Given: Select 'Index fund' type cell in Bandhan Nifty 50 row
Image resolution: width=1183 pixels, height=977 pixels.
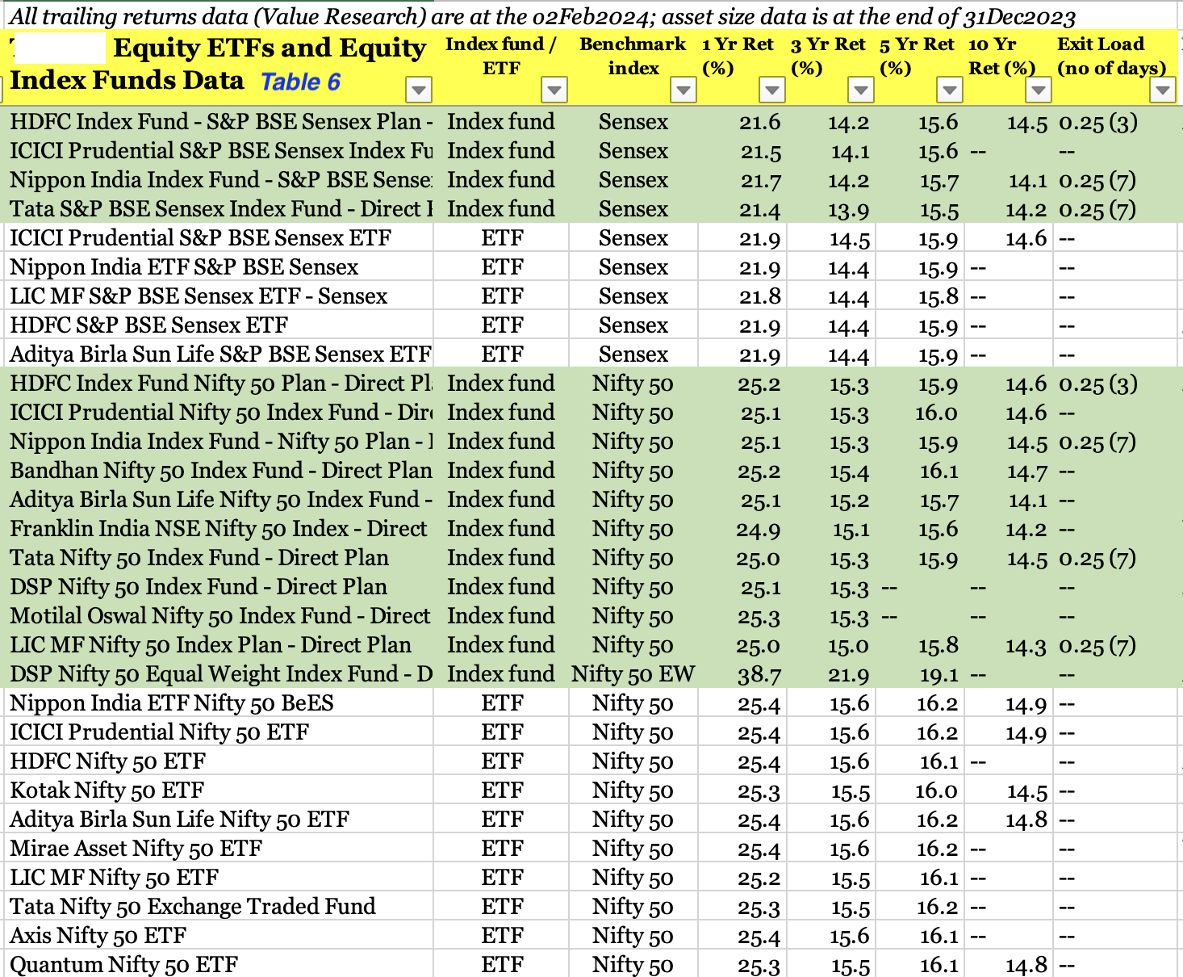Looking at the screenshot, I should click(x=502, y=471).
